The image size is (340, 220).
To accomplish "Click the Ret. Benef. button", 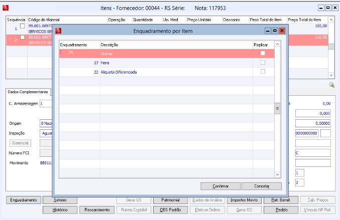I will click(x=281, y=200).
